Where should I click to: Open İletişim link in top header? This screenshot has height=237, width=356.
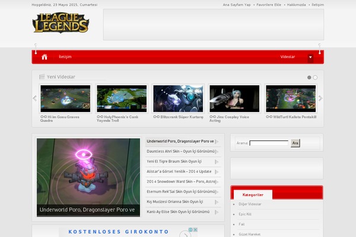click(317, 5)
